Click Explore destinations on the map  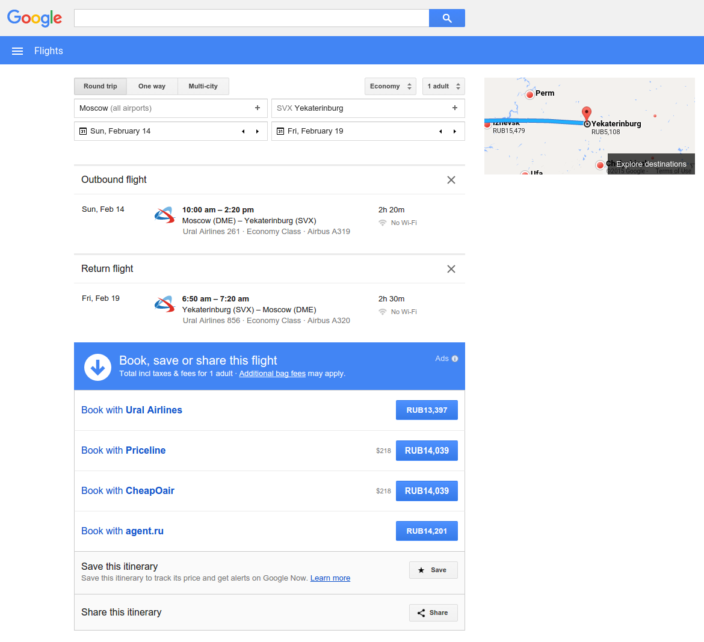point(651,164)
